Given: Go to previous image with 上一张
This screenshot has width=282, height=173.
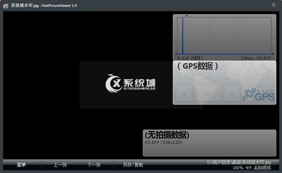Looking at the screenshot, I should tap(60, 165).
